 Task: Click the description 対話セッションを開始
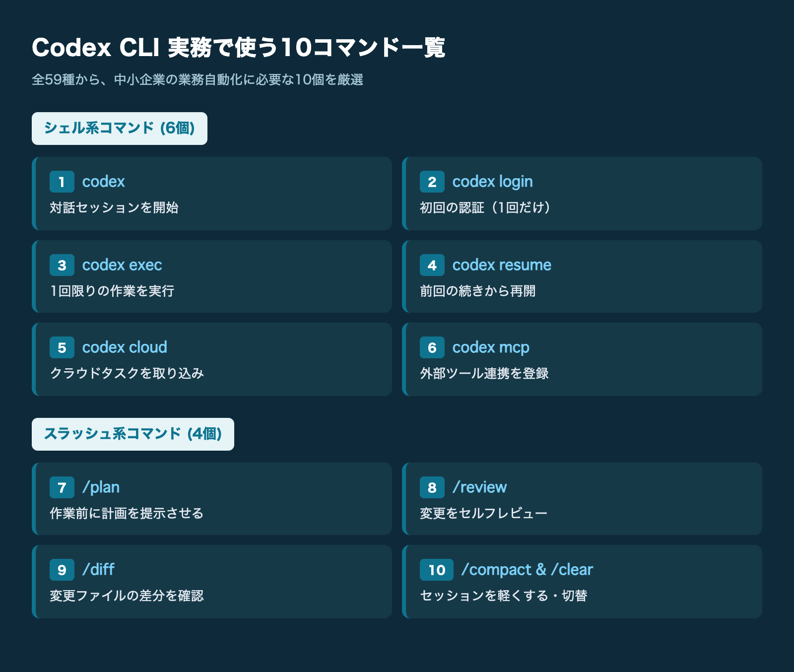(114, 207)
